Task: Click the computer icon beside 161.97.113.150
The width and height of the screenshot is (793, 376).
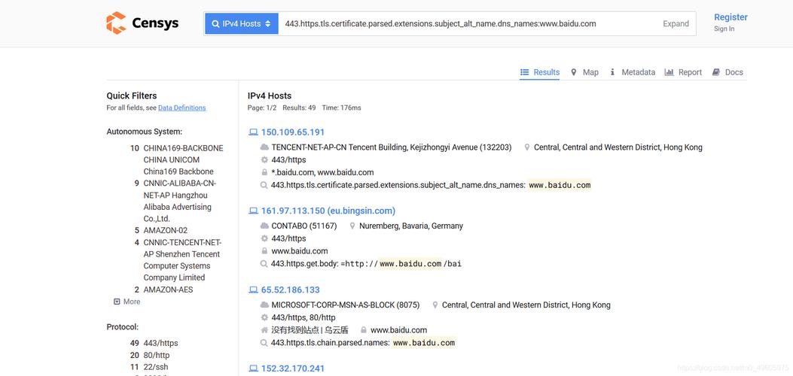Action: tap(253, 211)
